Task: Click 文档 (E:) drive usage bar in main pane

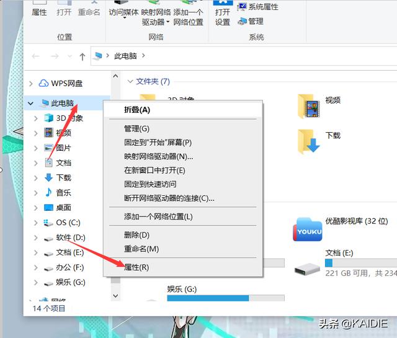Action: click(361, 263)
